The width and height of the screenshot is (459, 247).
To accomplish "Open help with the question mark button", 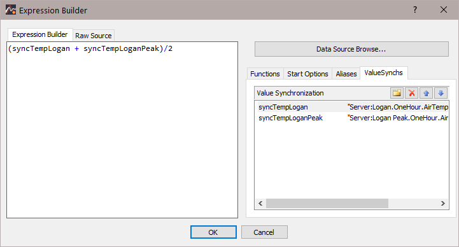I will [415, 10].
